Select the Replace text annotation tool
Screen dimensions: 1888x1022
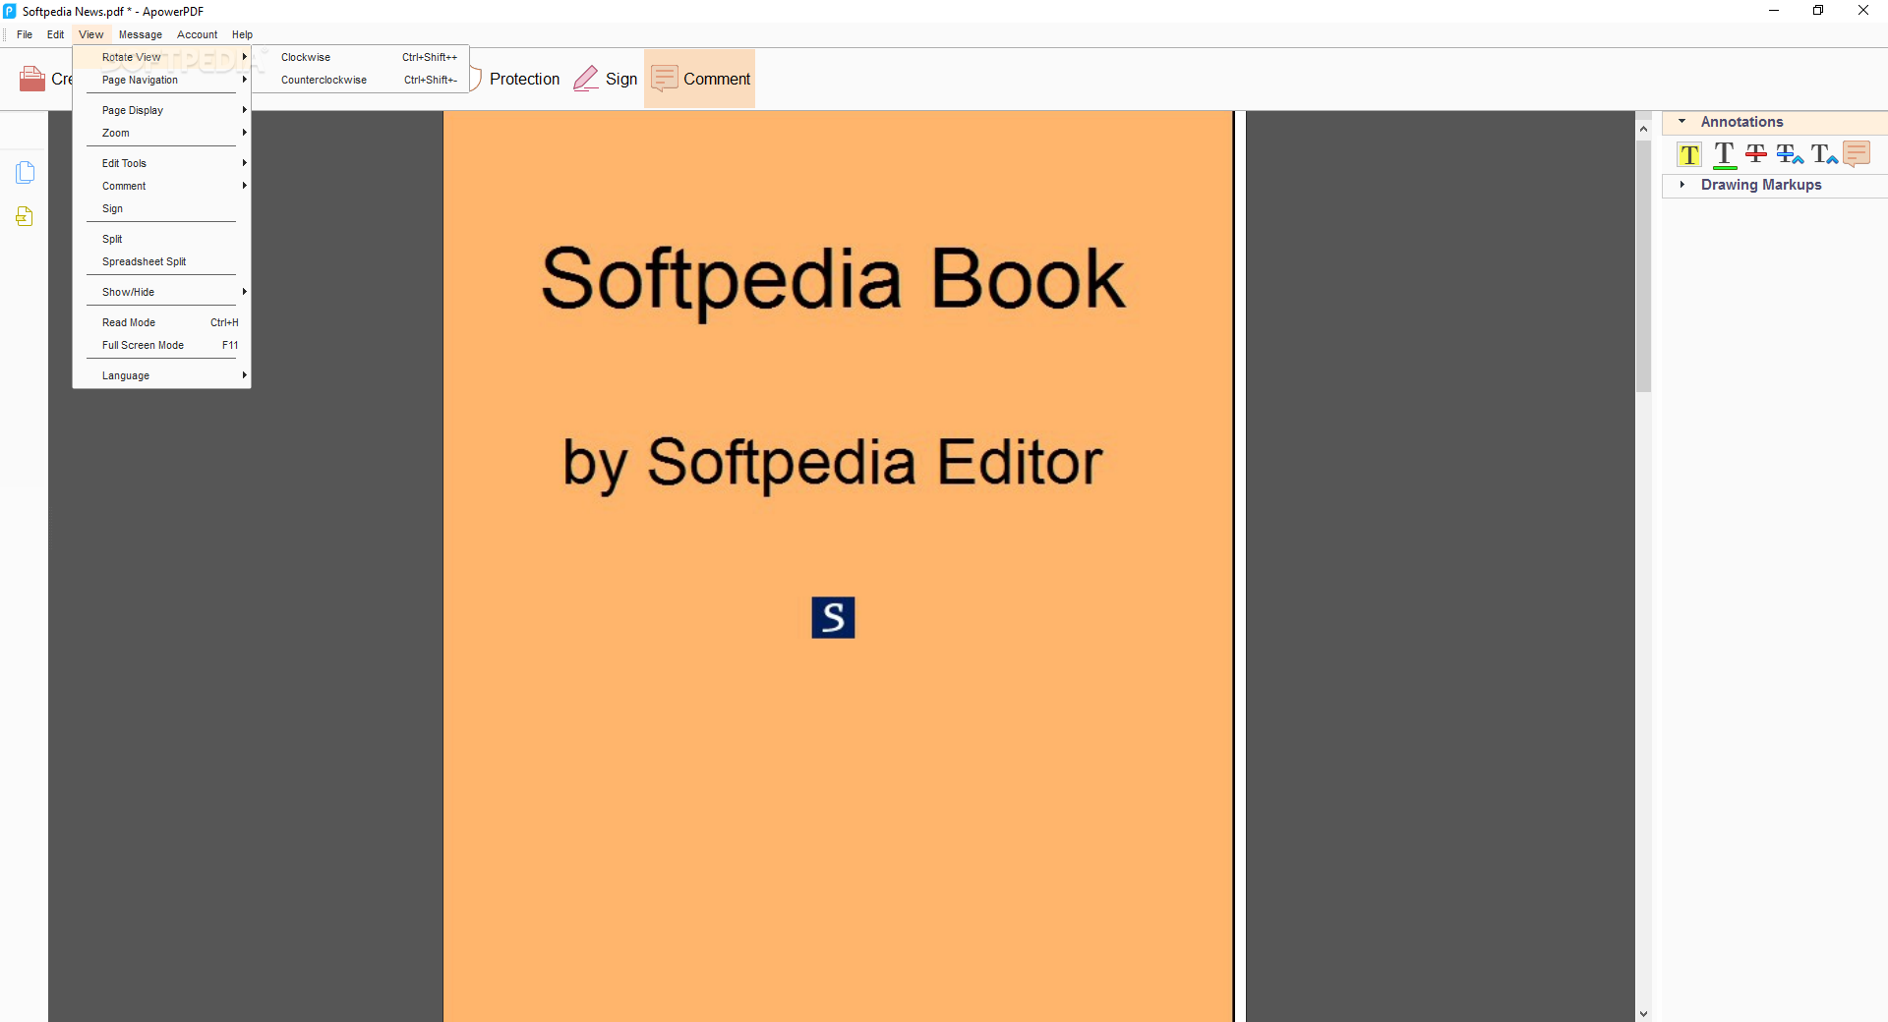click(1790, 154)
